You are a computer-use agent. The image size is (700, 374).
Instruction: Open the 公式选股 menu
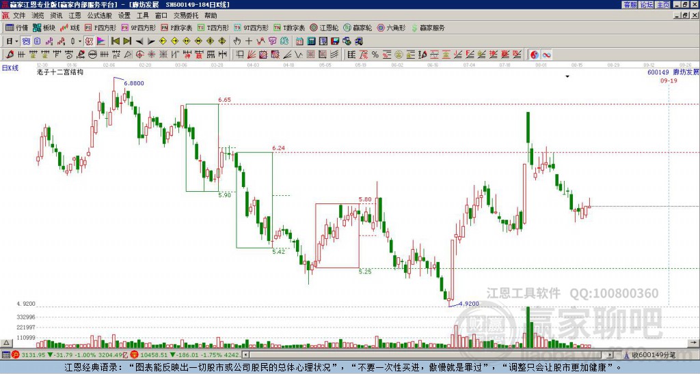click(x=100, y=16)
